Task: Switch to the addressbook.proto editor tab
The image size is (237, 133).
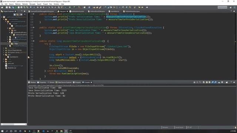Action: pyautogui.click(x=77, y=11)
